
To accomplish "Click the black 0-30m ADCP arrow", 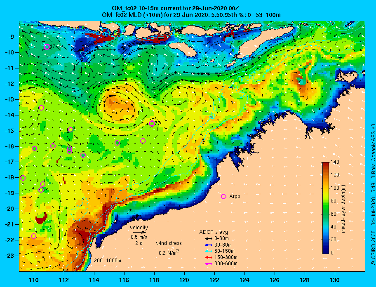I will click(209, 239).
